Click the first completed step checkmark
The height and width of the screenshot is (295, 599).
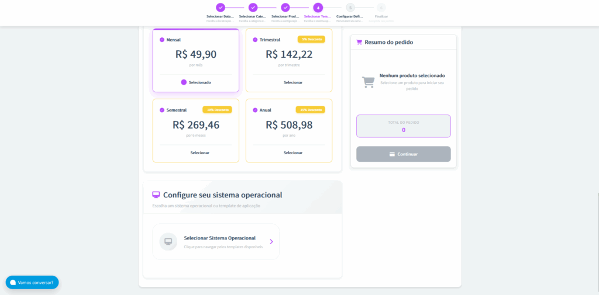(x=220, y=8)
